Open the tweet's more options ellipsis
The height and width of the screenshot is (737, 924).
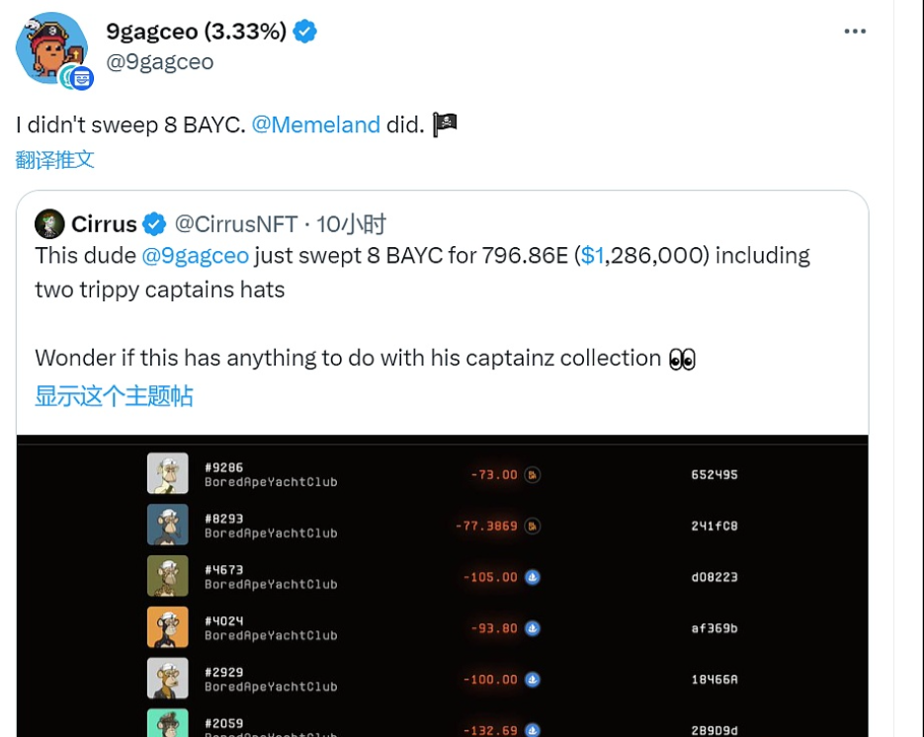(x=854, y=31)
